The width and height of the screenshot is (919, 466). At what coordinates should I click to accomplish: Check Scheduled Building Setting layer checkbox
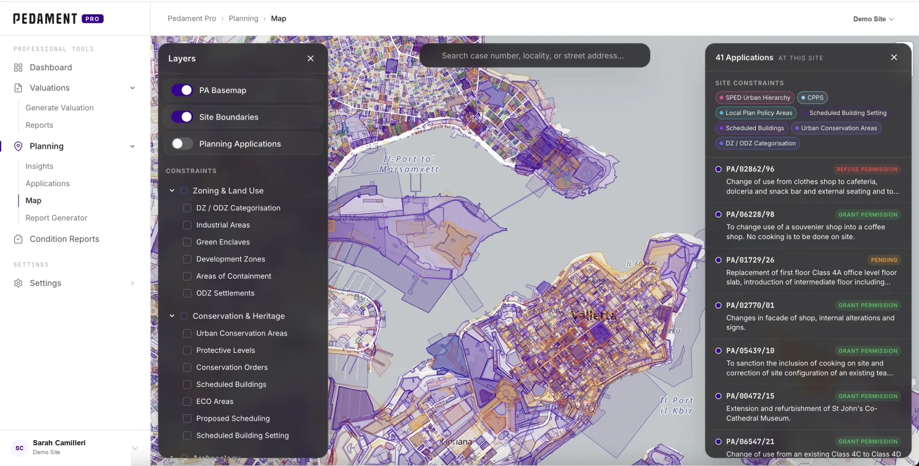click(x=187, y=436)
